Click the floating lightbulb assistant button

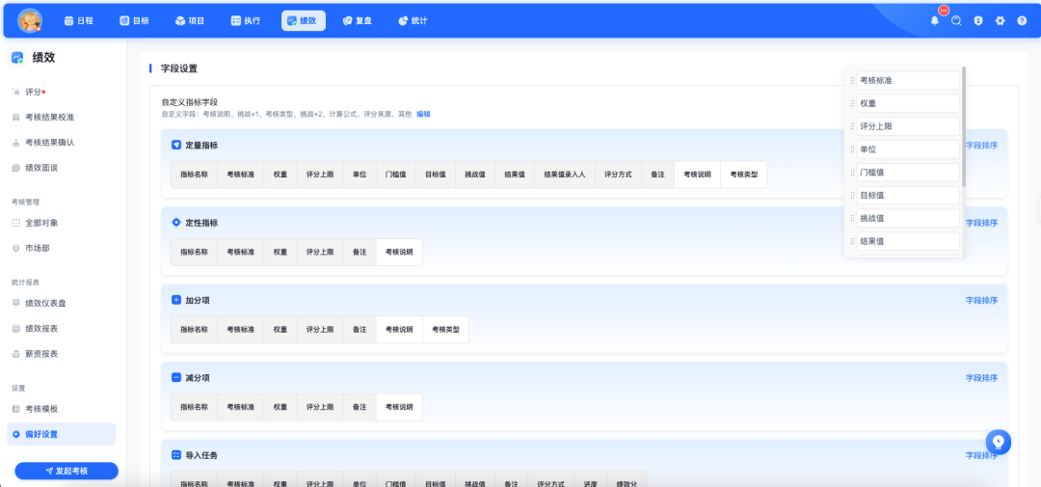(999, 442)
